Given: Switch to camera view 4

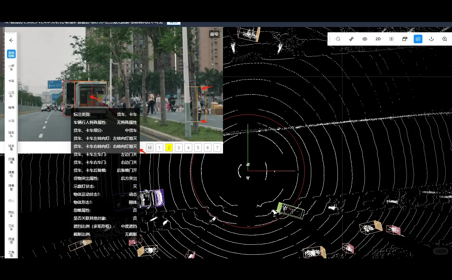Looking at the screenshot, I should coord(188,147).
